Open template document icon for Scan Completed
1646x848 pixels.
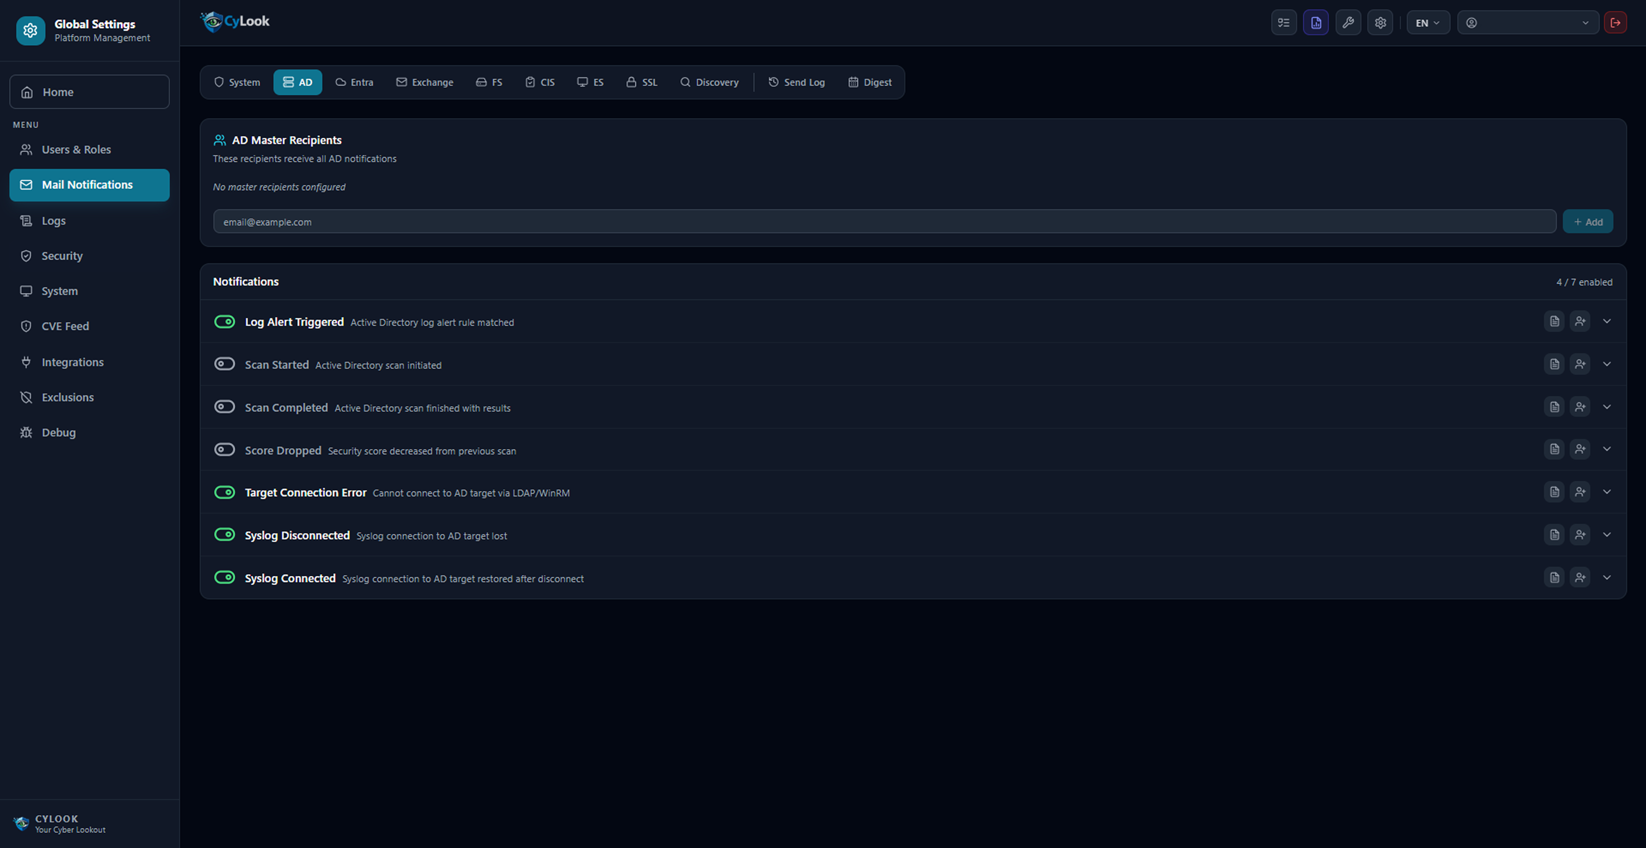coord(1554,407)
